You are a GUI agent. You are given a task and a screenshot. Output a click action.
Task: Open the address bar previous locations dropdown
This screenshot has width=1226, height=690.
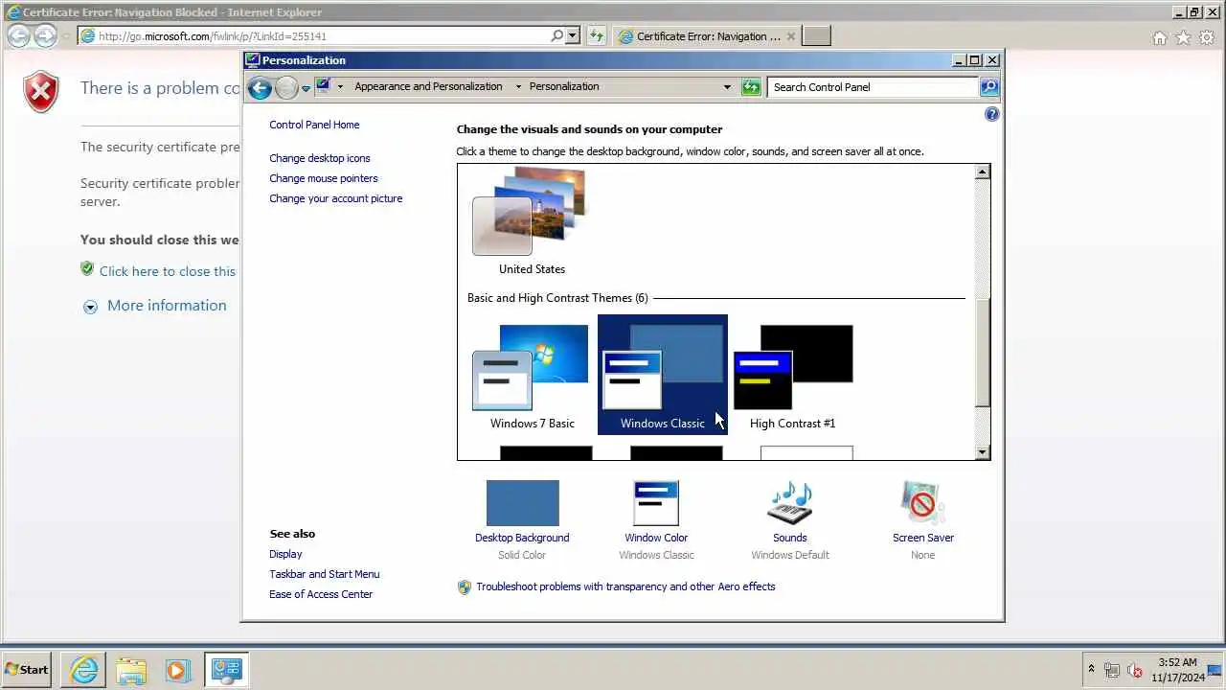[x=727, y=87]
